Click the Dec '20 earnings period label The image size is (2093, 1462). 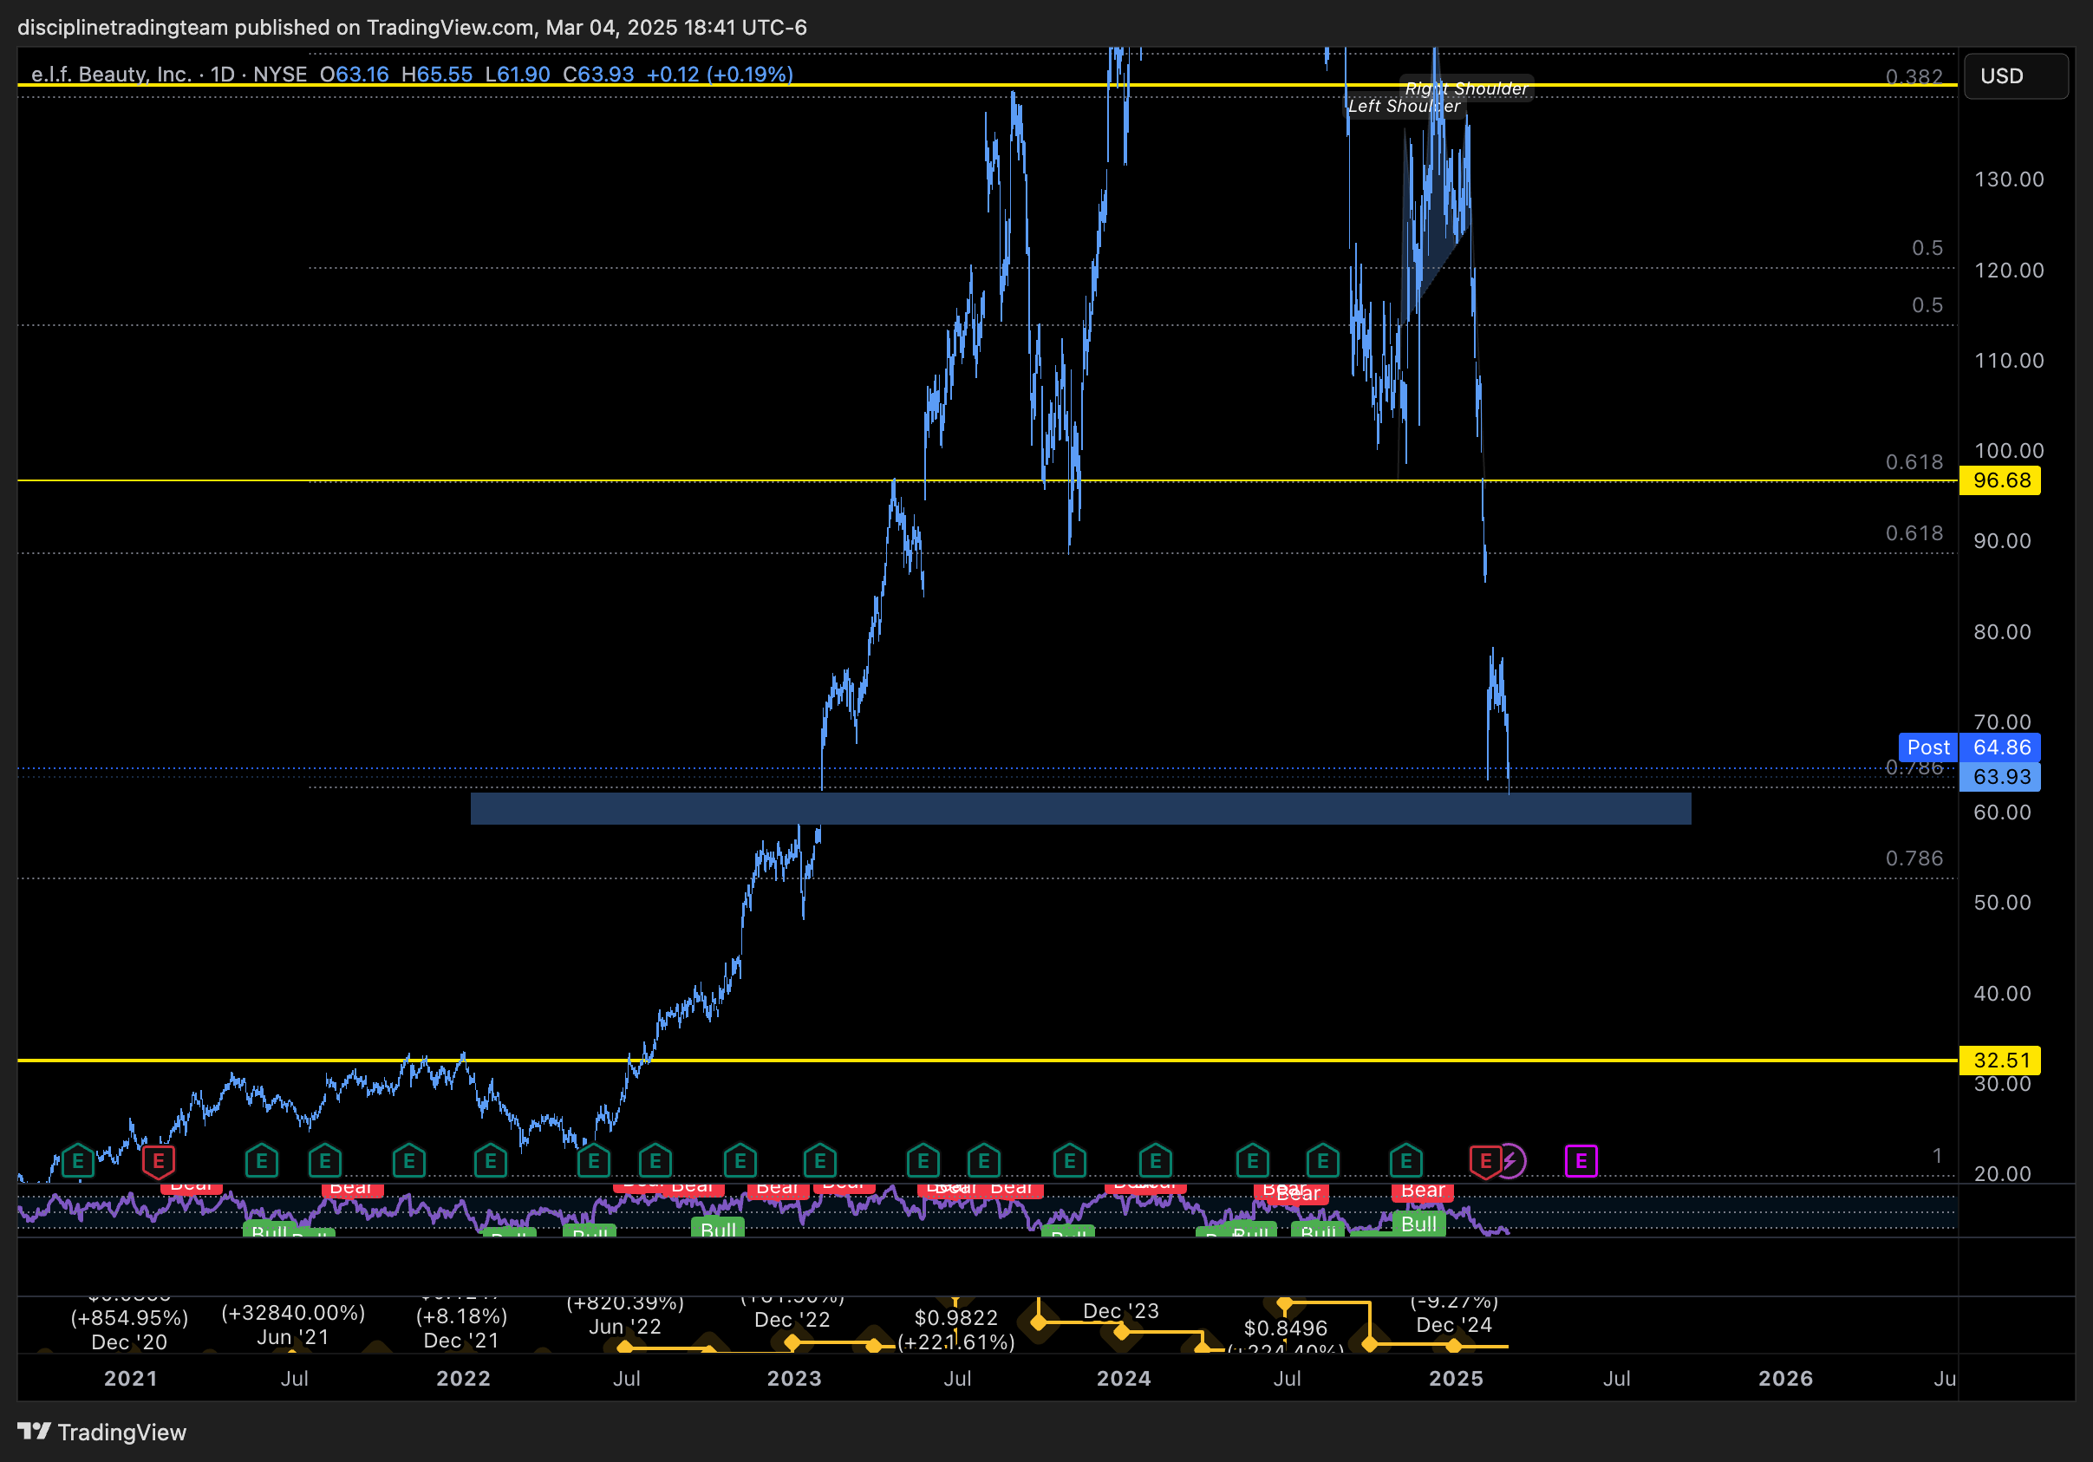129,1342
